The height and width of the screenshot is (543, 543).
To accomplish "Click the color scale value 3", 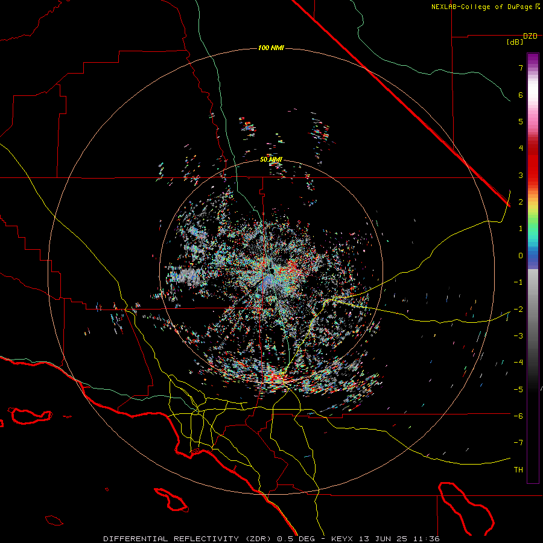I will pyautogui.click(x=521, y=175).
